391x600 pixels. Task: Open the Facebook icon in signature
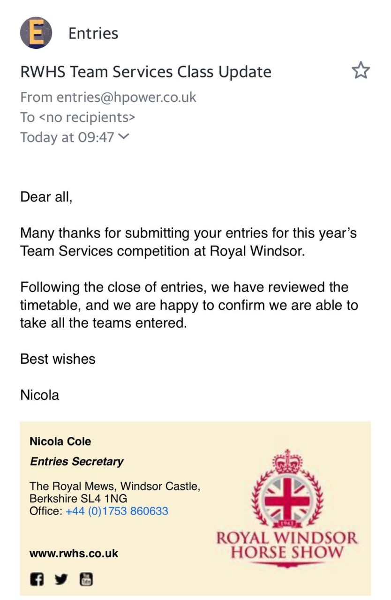37,579
